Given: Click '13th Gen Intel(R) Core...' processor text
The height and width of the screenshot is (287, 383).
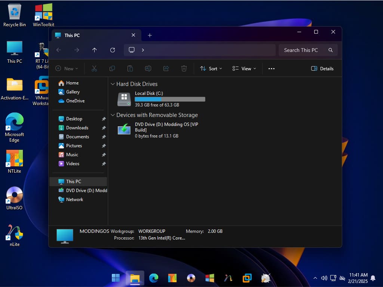Looking at the screenshot, I should pos(162,238).
